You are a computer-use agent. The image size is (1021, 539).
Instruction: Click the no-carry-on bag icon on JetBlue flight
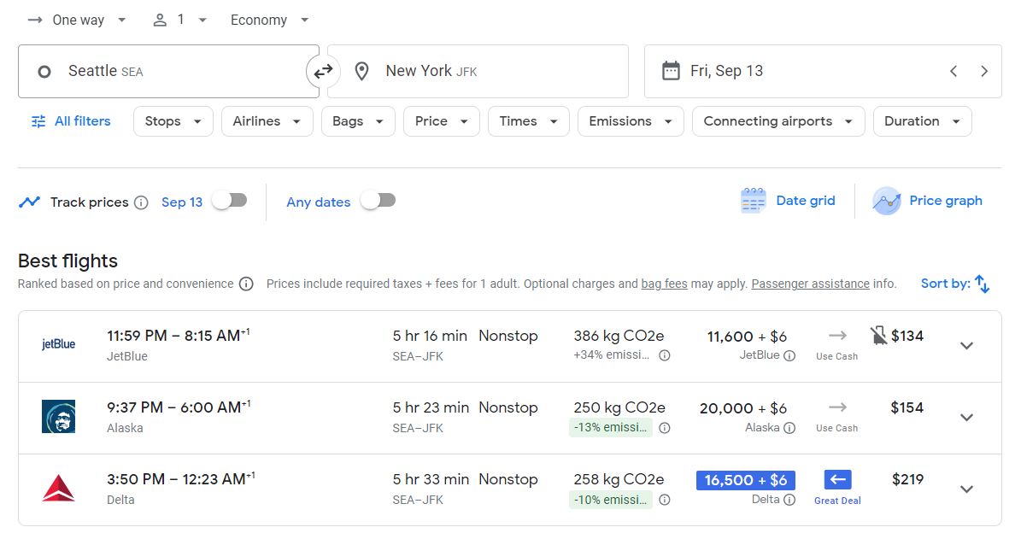[x=878, y=335]
